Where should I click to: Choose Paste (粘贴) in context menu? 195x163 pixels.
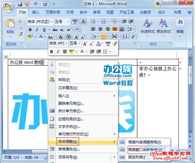tap(83, 80)
